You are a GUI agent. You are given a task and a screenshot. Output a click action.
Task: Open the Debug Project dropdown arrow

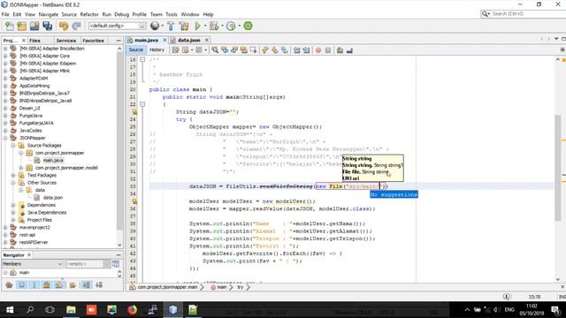point(222,26)
